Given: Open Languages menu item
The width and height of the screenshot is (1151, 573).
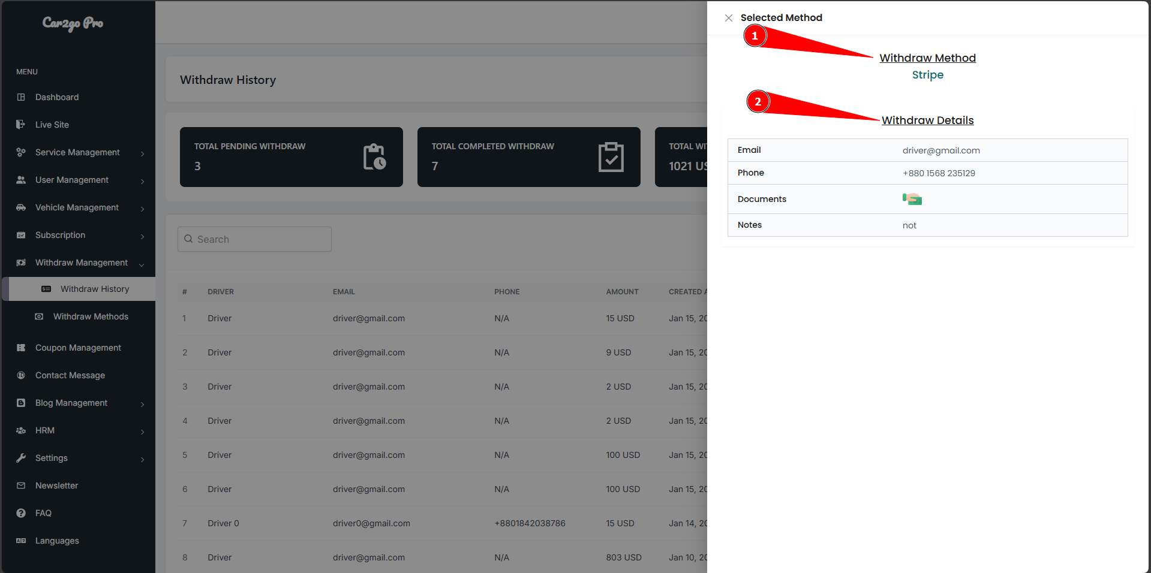Looking at the screenshot, I should tap(57, 541).
